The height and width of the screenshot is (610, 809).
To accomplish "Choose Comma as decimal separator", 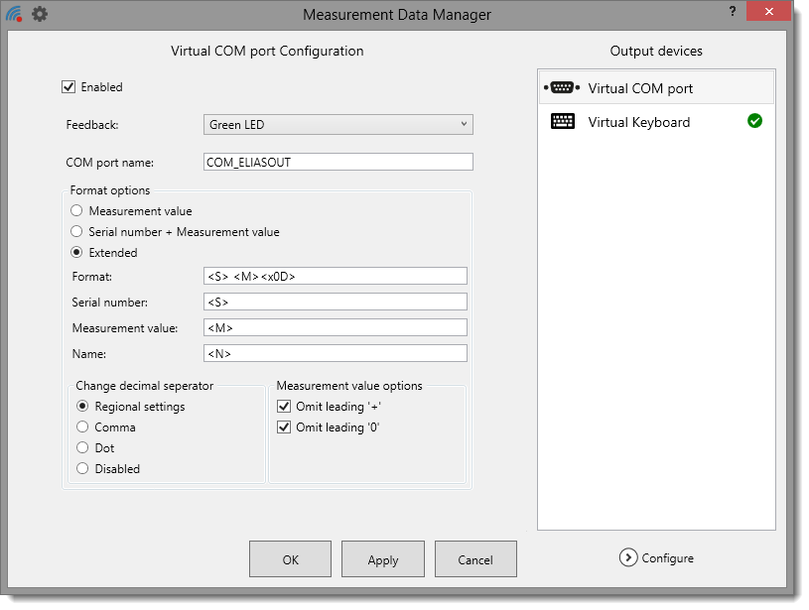I will tap(83, 427).
